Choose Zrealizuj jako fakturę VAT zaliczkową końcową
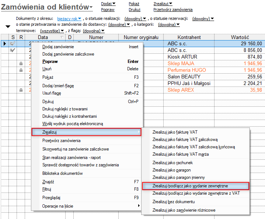 coord(196,147)
